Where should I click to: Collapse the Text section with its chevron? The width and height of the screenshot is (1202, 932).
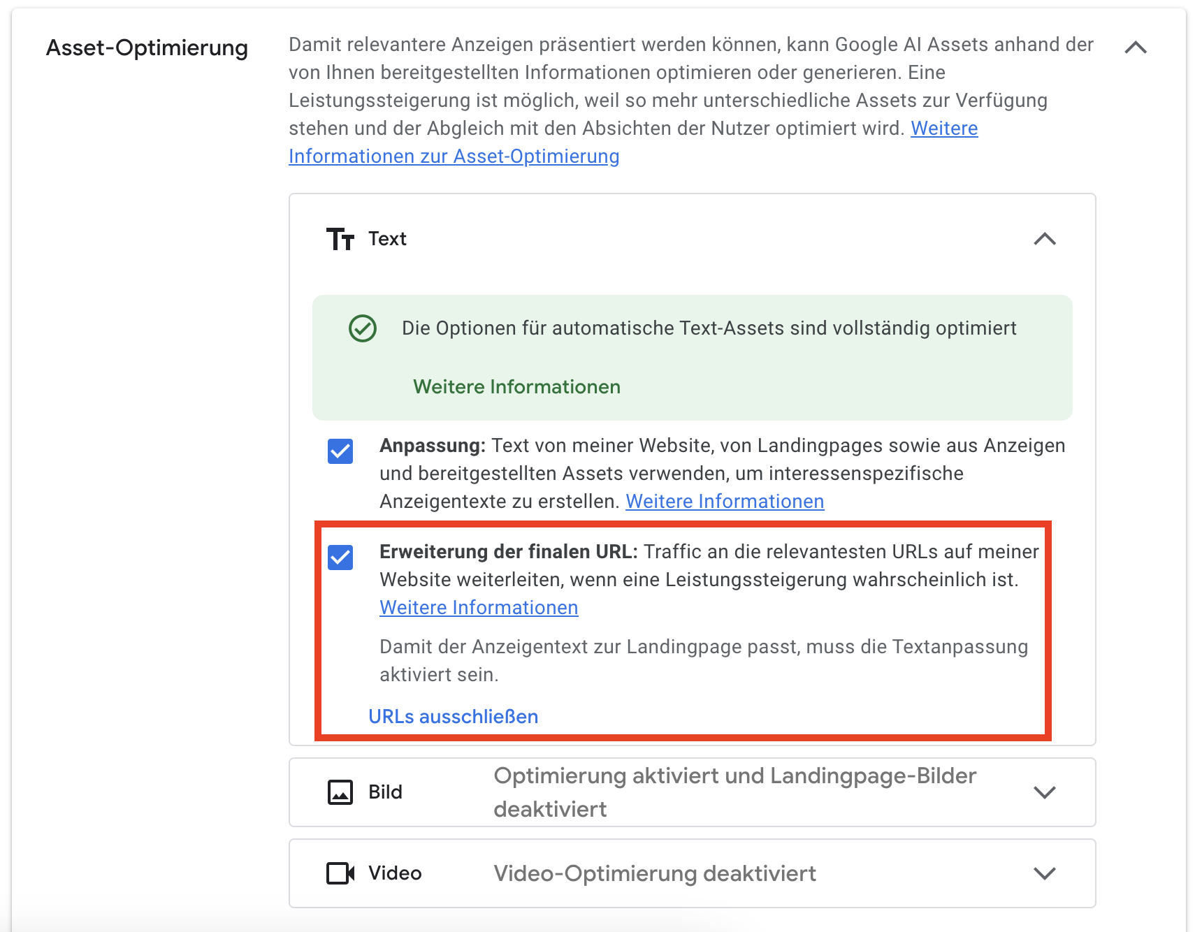(1045, 239)
